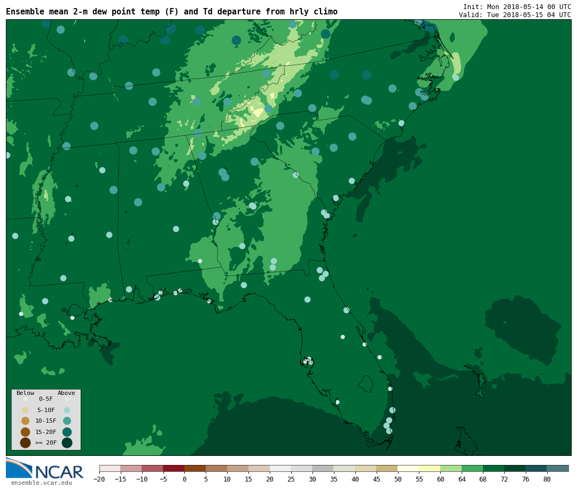Click the map title about ensemble mean dew point
This screenshot has width=577, height=489.
171,12
